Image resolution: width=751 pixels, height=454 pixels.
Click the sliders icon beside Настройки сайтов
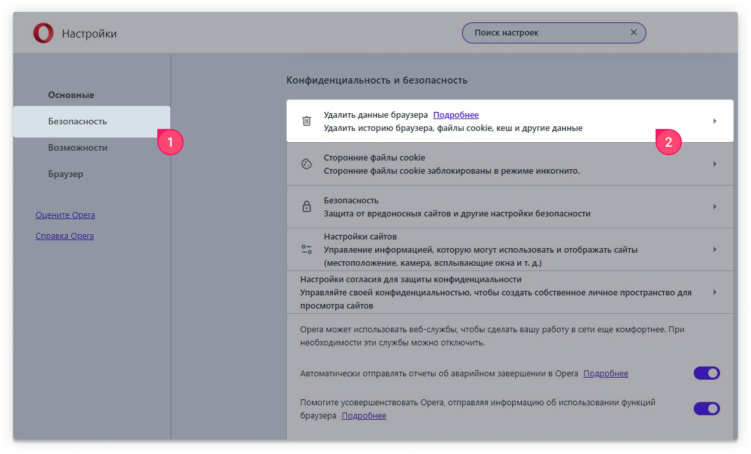[306, 249]
